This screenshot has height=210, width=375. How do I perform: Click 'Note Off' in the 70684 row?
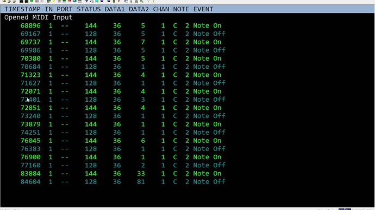coord(209,67)
